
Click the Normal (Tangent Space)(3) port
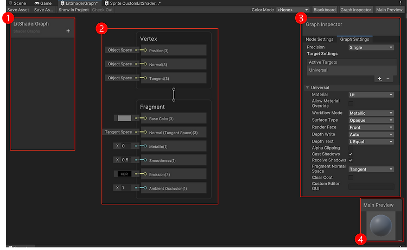(x=145, y=132)
